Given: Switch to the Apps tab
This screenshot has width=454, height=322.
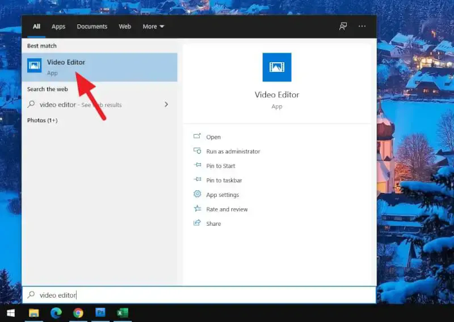Looking at the screenshot, I should click(x=58, y=27).
